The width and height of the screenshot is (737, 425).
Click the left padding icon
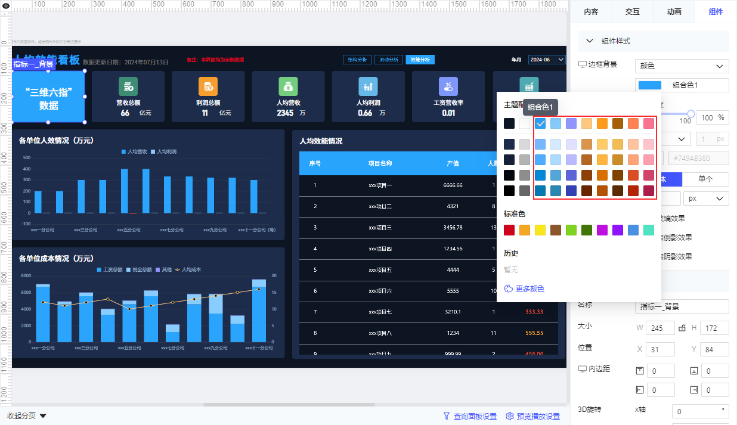[x=640, y=390]
